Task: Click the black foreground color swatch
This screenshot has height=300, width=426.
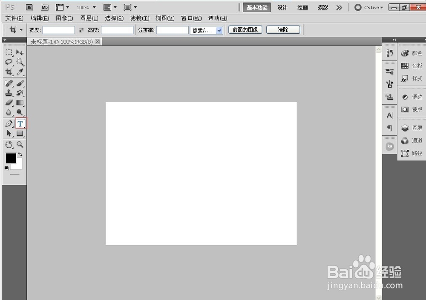Action: (x=11, y=158)
